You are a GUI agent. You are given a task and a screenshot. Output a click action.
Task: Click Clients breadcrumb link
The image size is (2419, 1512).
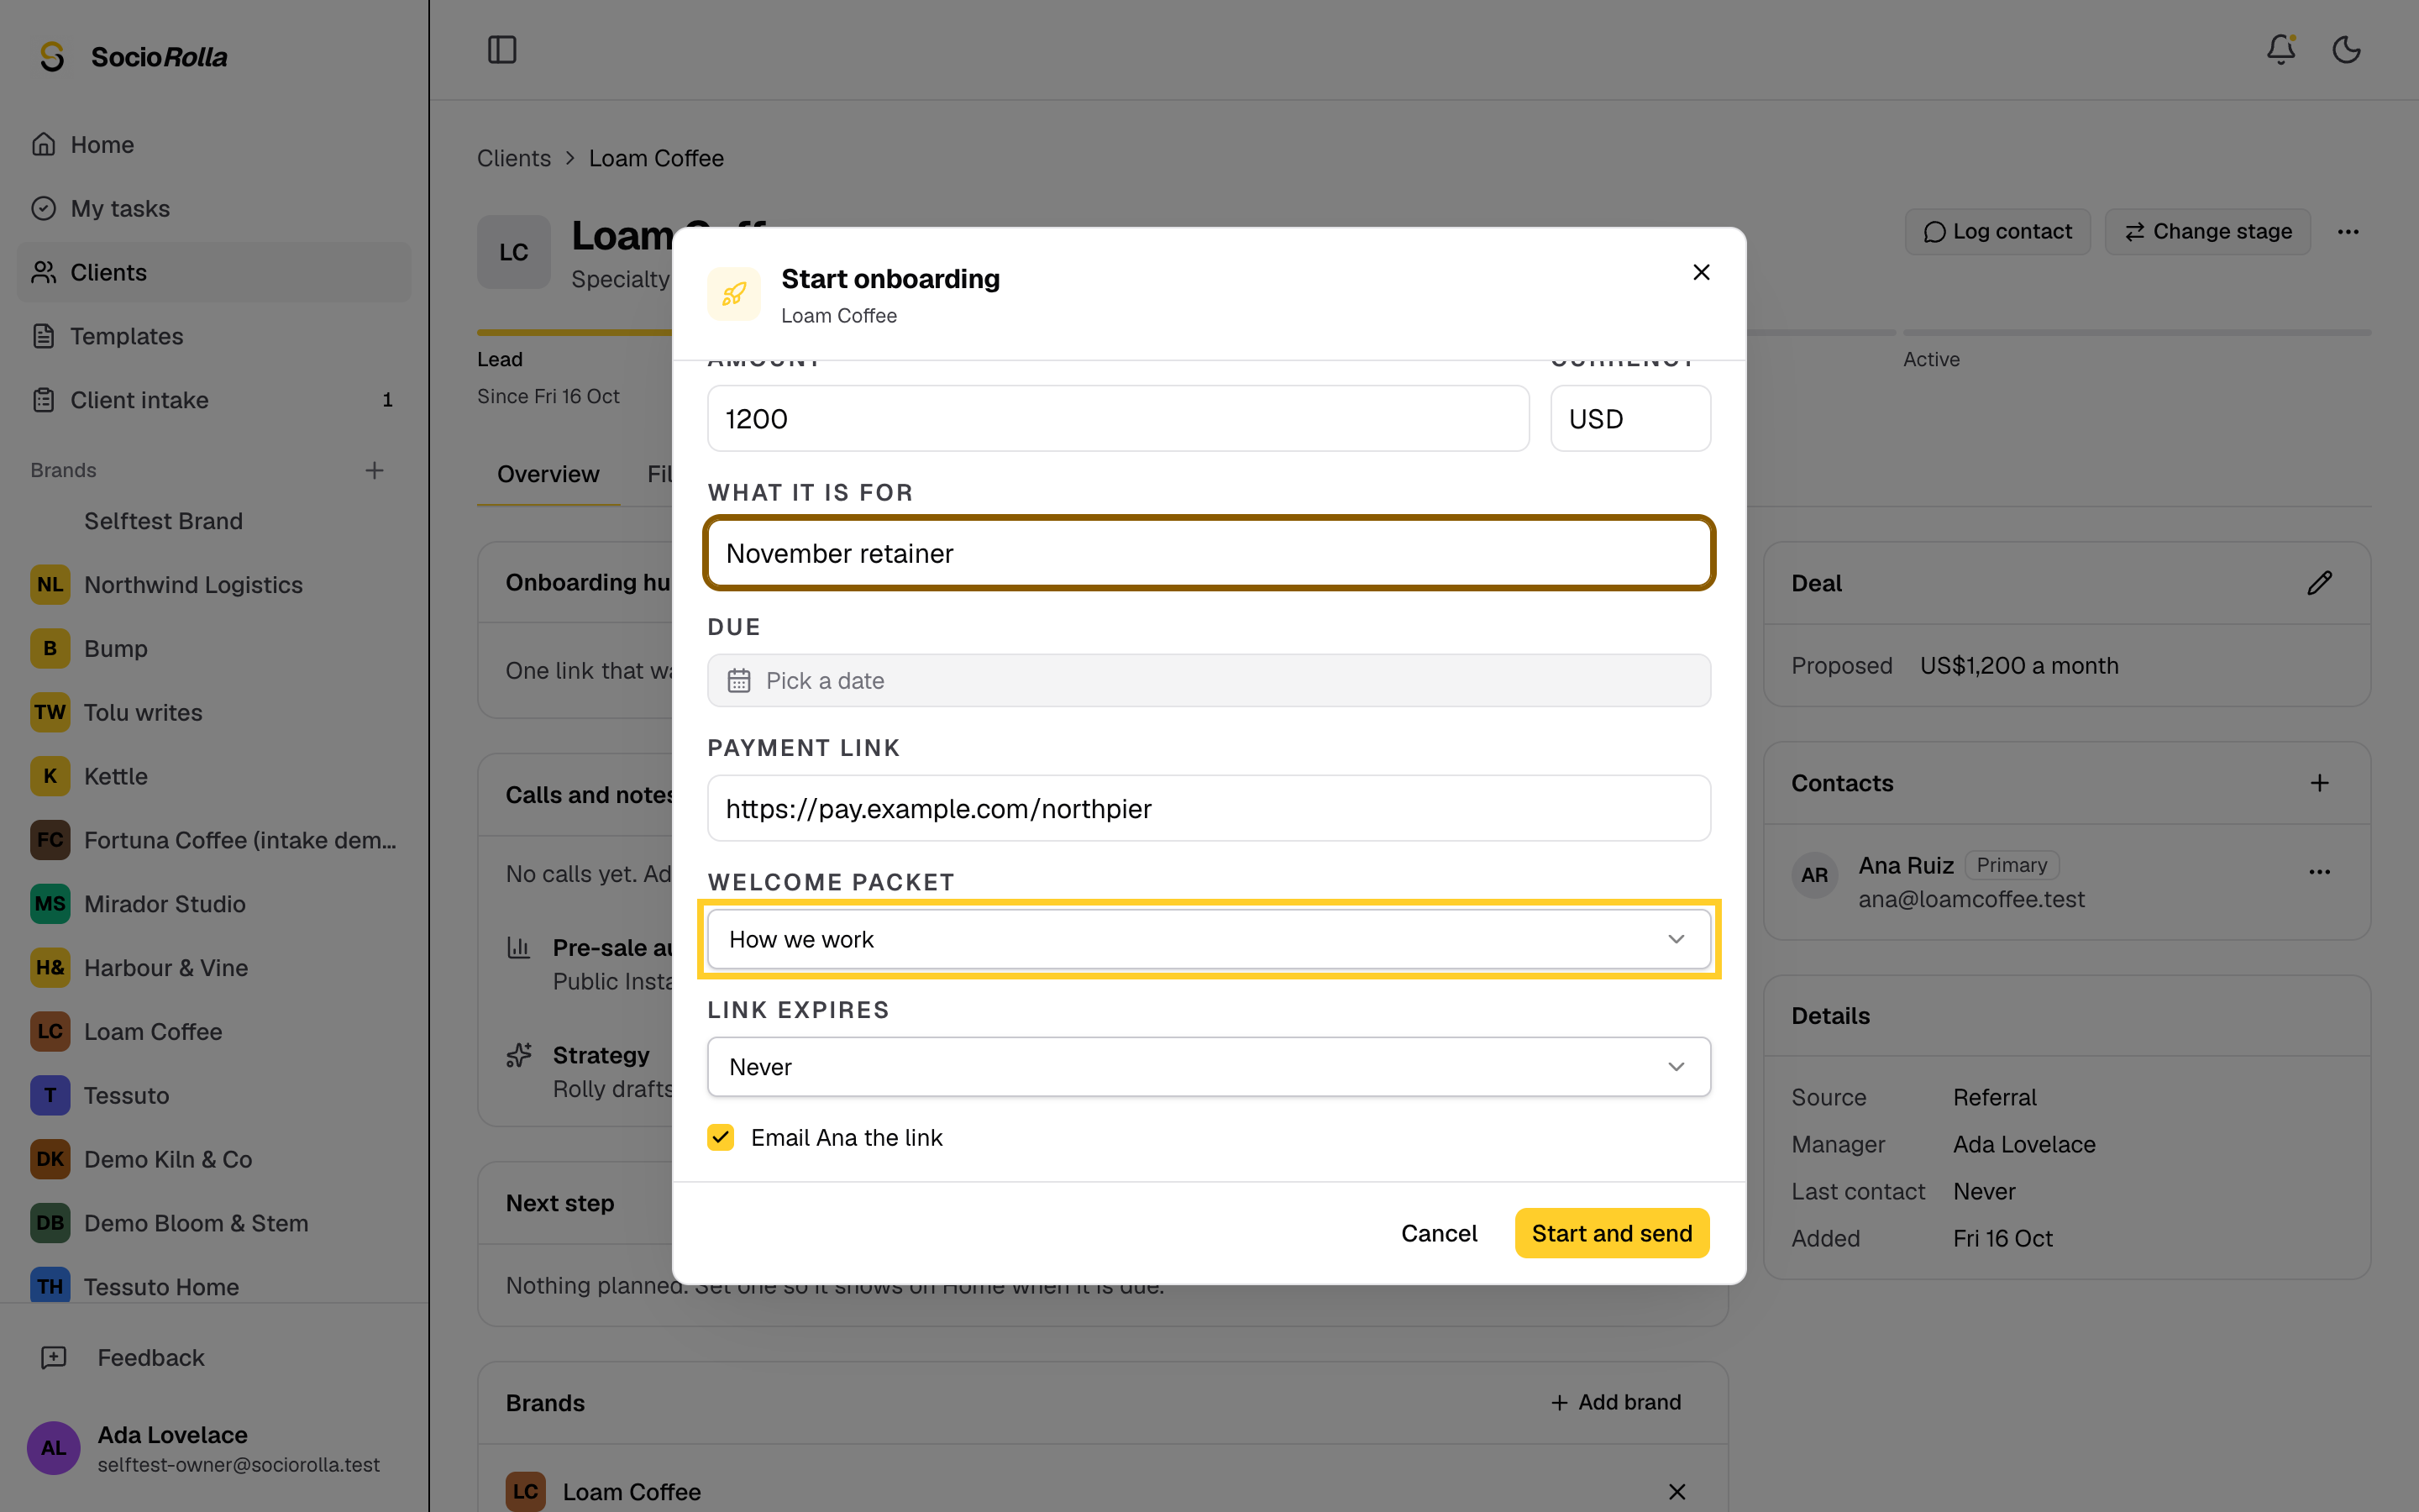tap(514, 158)
